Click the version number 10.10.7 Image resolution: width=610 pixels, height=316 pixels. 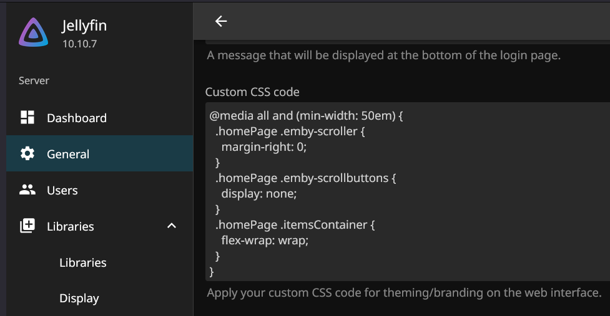click(x=79, y=44)
